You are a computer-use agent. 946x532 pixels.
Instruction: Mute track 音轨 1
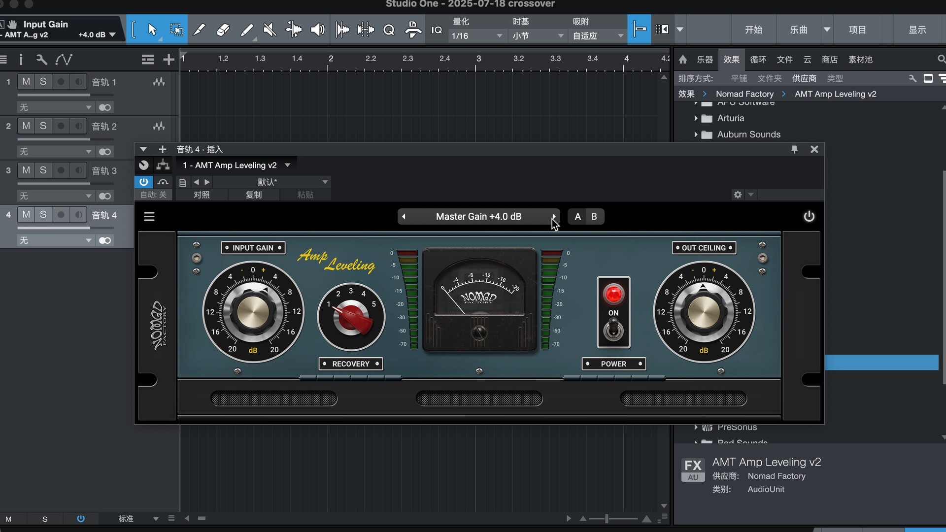pos(26,81)
